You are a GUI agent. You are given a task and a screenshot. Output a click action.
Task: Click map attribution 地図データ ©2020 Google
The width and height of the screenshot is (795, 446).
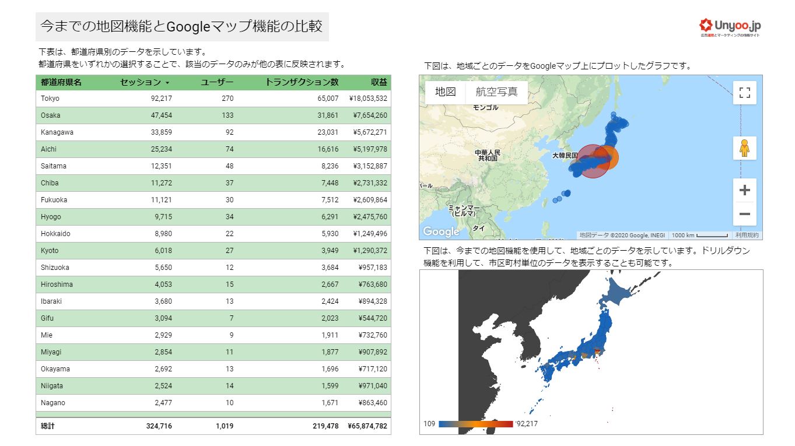622,235
